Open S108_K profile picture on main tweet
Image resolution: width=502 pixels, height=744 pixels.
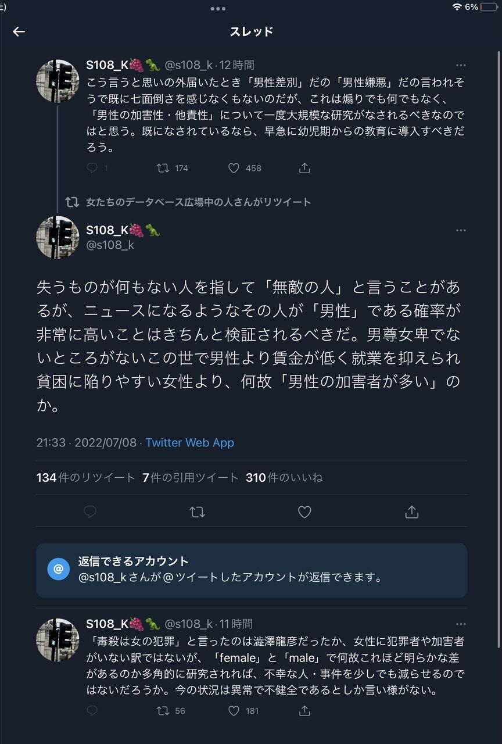(x=58, y=237)
